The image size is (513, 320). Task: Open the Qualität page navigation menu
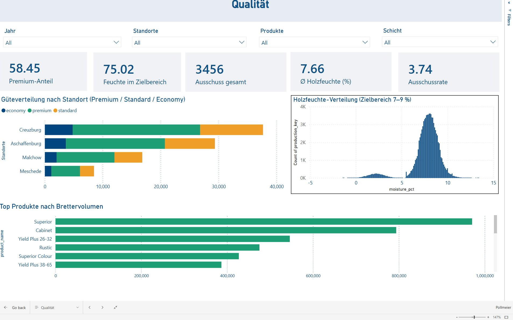57,307
